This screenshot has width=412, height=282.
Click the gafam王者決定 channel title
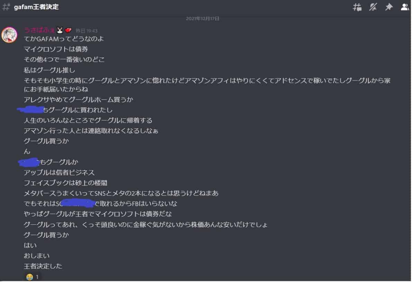coord(36,7)
